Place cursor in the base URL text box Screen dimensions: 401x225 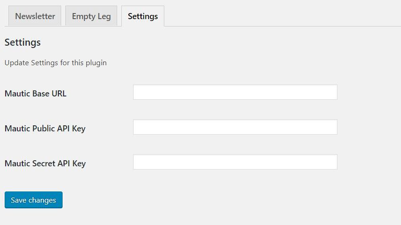tap(235, 92)
